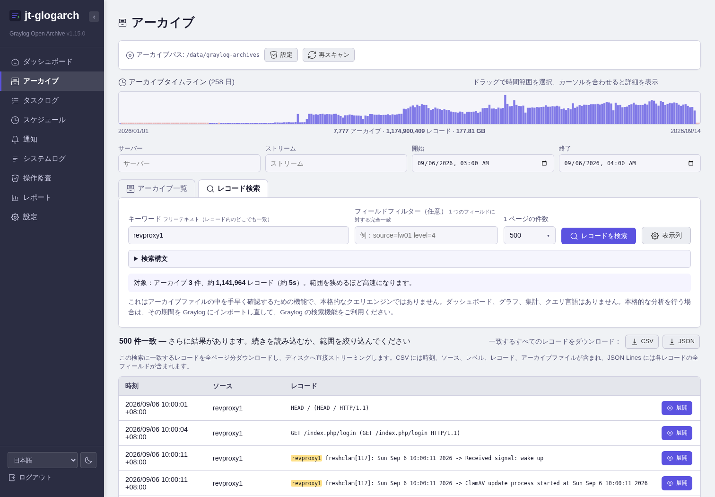
Task: Expand the 検索構文 section
Action: 410,259
